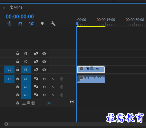Toggle sync lock for V3
146x128 pixels.
[x=36, y=53]
